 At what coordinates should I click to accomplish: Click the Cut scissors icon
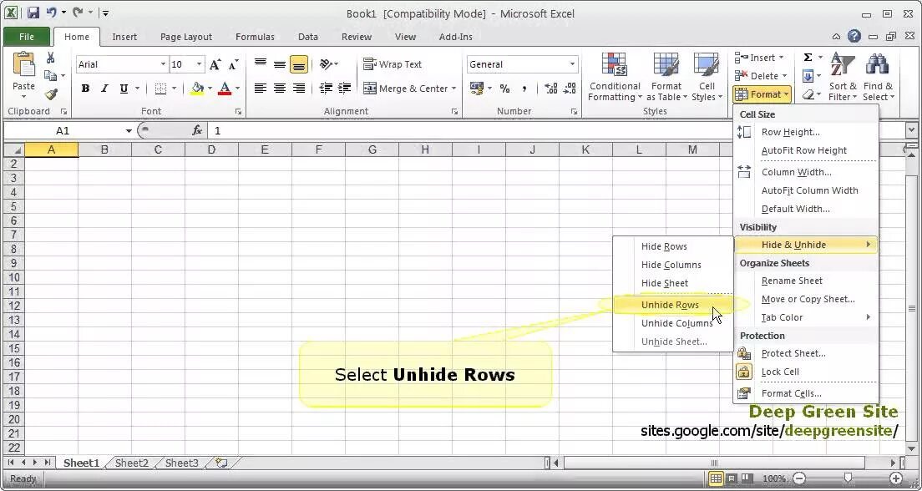(x=51, y=58)
